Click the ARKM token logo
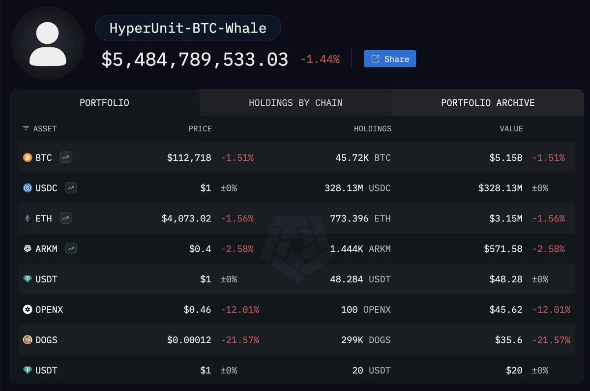Image resolution: width=590 pixels, height=391 pixels. [28, 249]
